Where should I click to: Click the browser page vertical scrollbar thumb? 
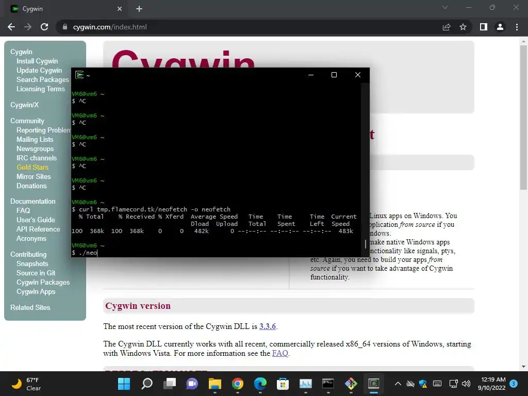pyautogui.click(x=523, y=117)
